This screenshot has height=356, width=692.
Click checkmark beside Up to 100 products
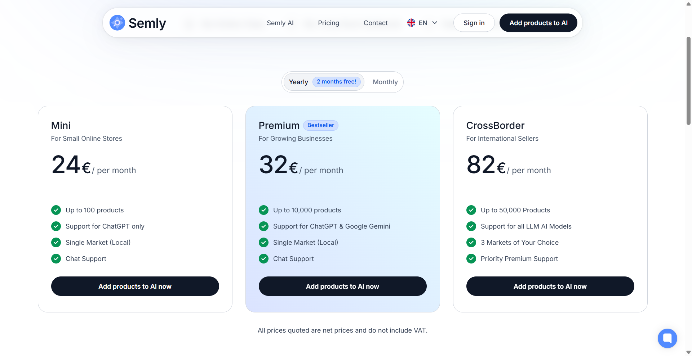tap(56, 210)
